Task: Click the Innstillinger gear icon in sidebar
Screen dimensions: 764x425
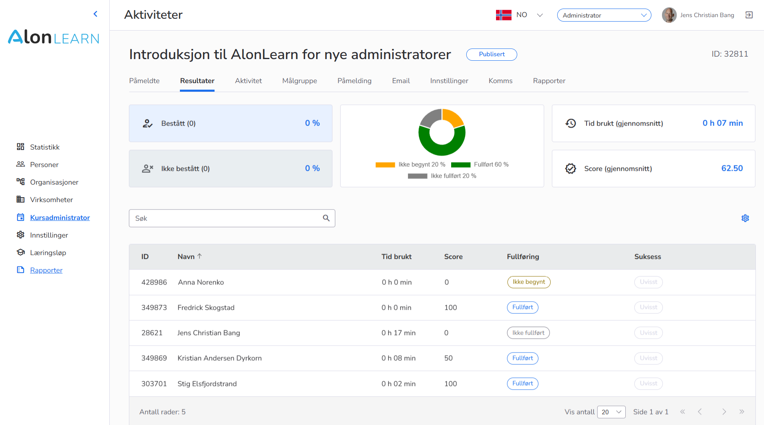Action: (20, 235)
